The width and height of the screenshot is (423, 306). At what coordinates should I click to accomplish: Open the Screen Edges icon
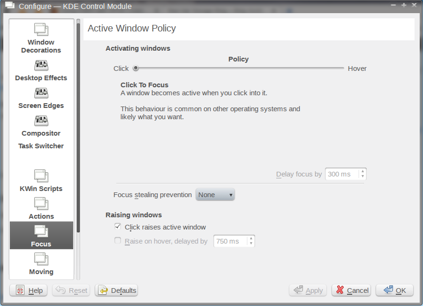click(x=41, y=93)
